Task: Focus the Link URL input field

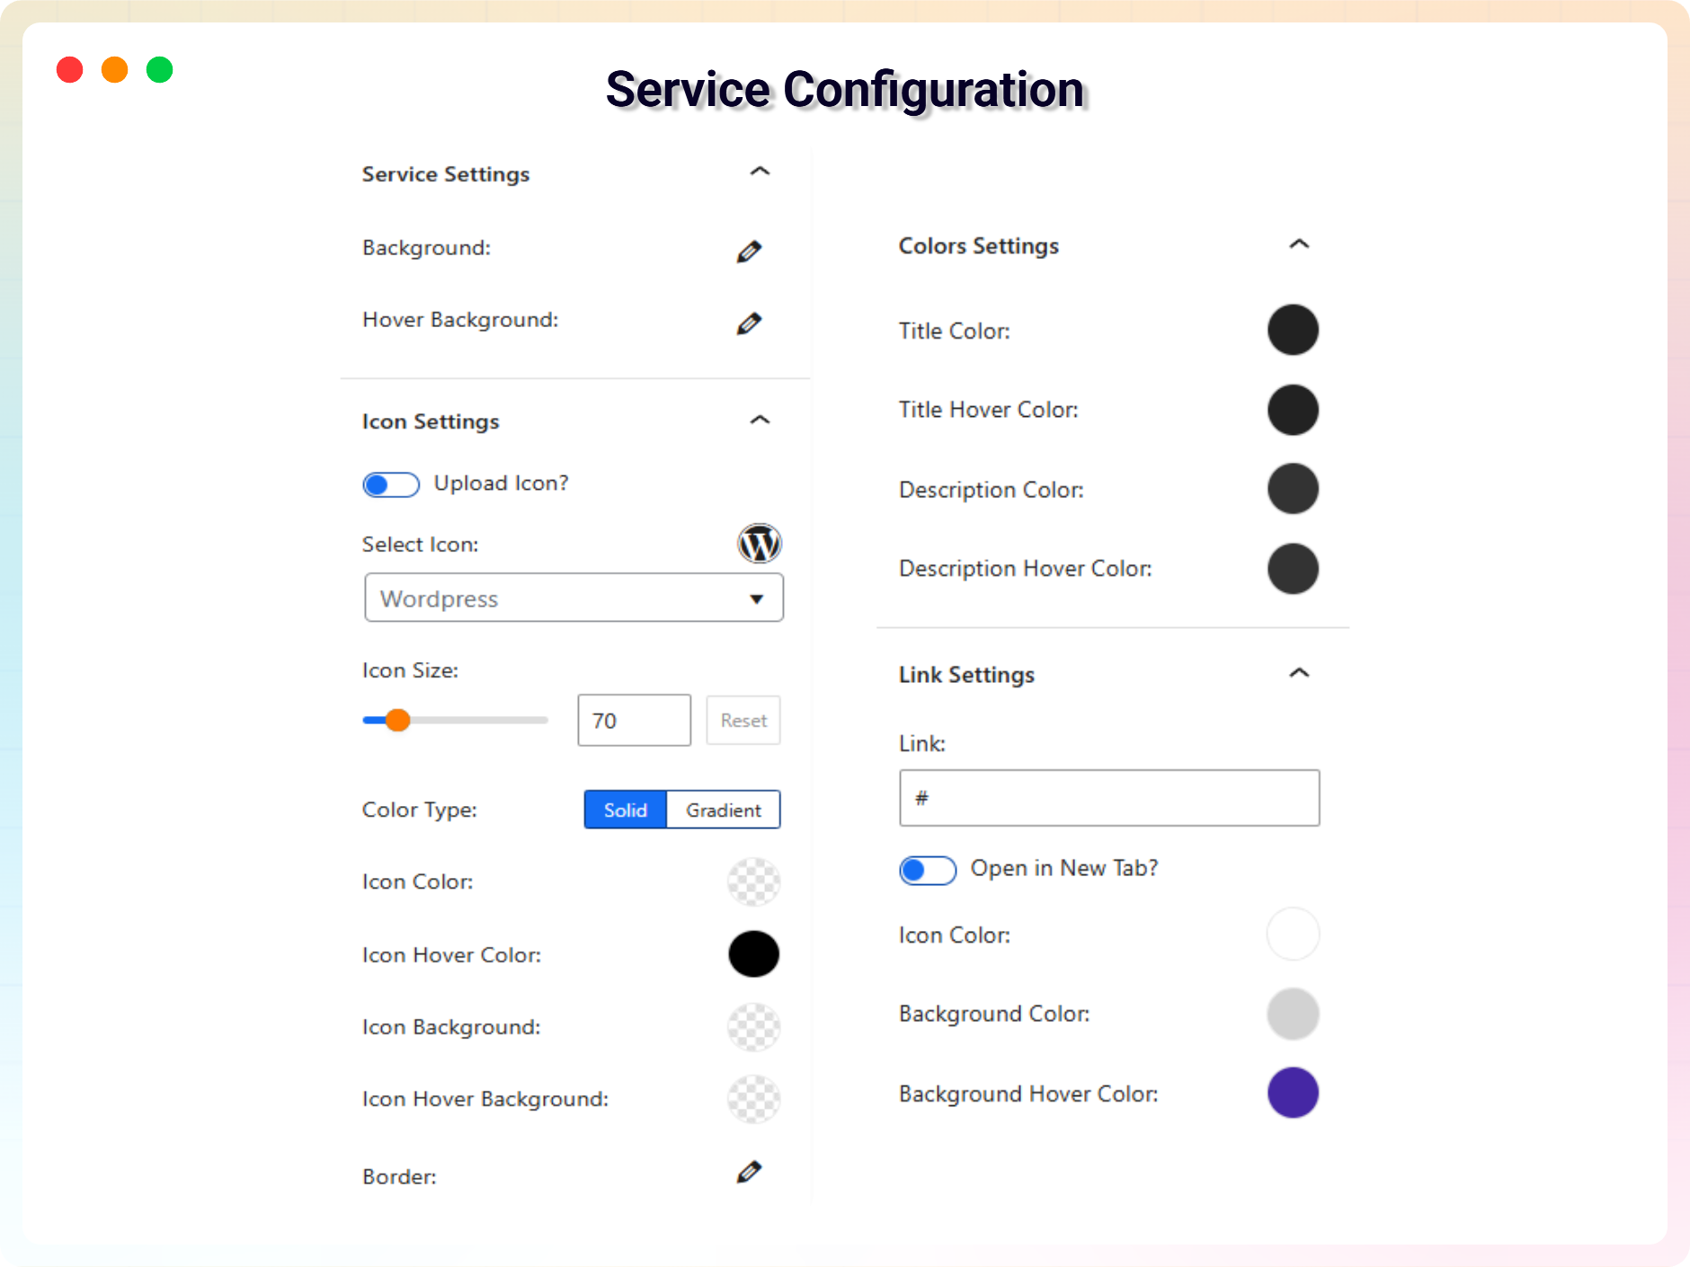Action: pyautogui.click(x=1109, y=798)
